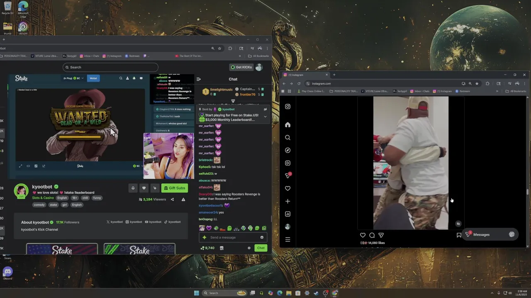Open Restream bookmark in Kick window
531x298 pixels.
(x=132, y=56)
